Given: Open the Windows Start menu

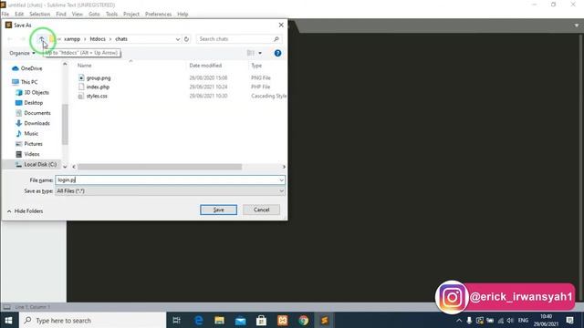Looking at the screenshot, I should [x=8, y=320].
